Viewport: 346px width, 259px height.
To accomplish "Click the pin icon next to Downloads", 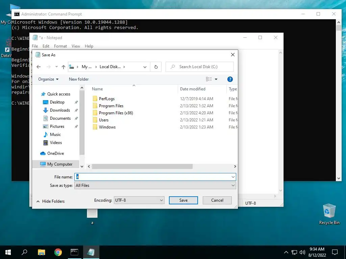I will click(76, 110).
